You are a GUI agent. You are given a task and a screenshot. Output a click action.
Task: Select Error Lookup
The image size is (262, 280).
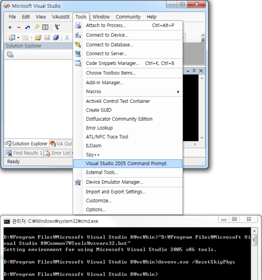[x=128, y=128]
